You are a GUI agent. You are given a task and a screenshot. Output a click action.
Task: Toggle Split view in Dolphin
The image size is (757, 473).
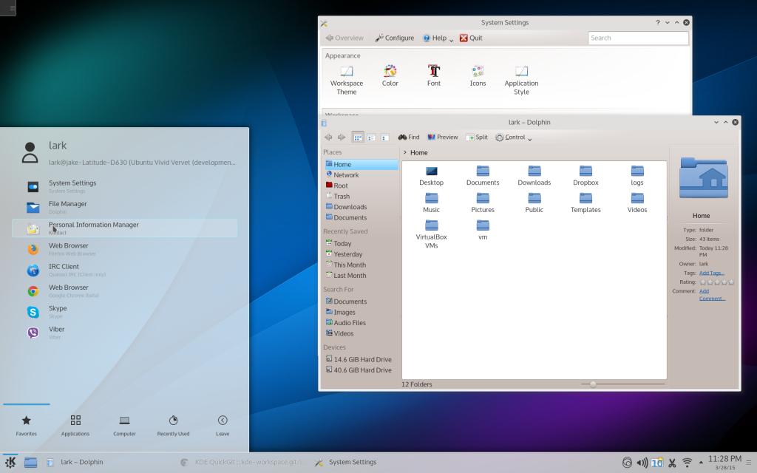[477, 137]
